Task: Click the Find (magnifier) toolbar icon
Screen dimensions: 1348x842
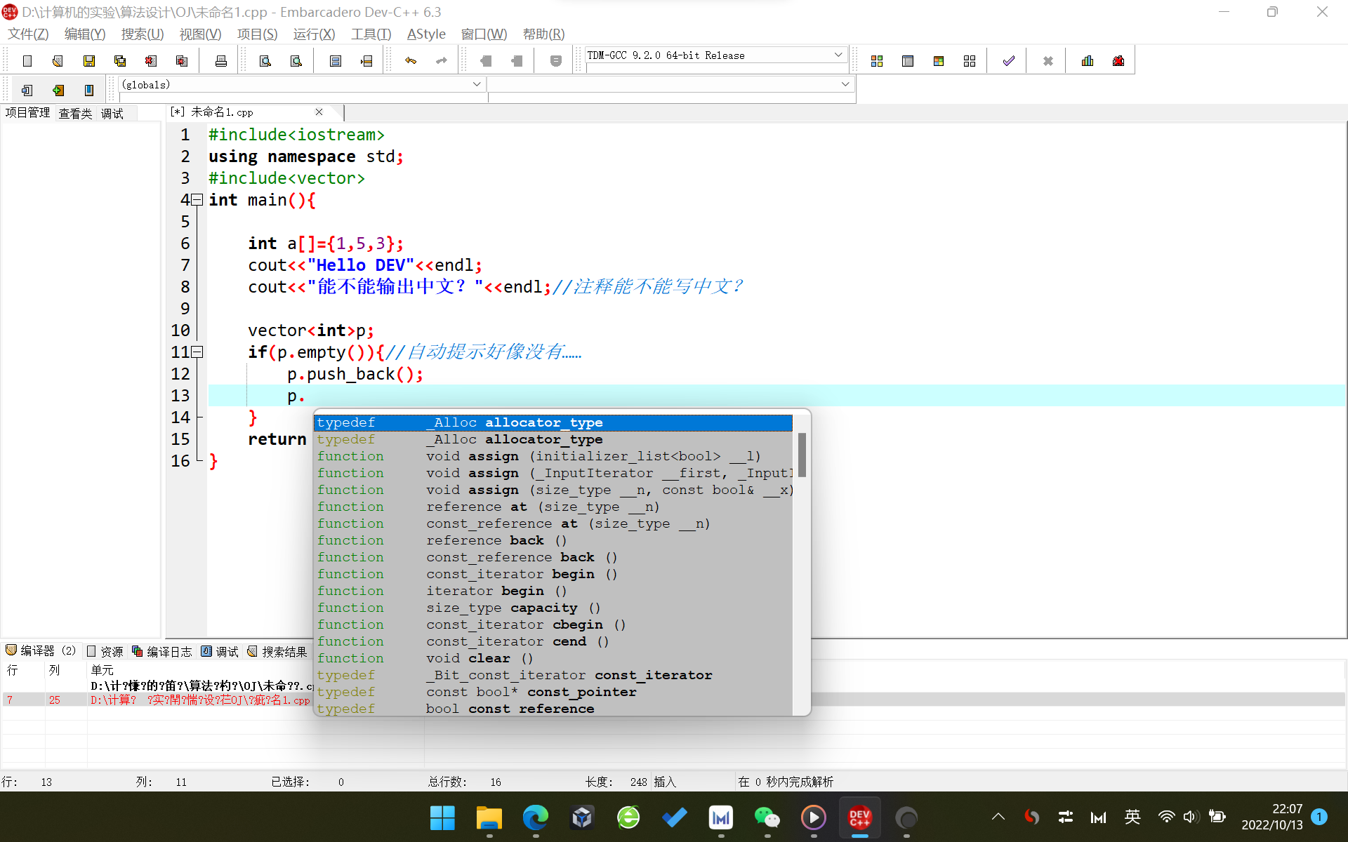Action: pyautogui.click(x=265, y=61)
